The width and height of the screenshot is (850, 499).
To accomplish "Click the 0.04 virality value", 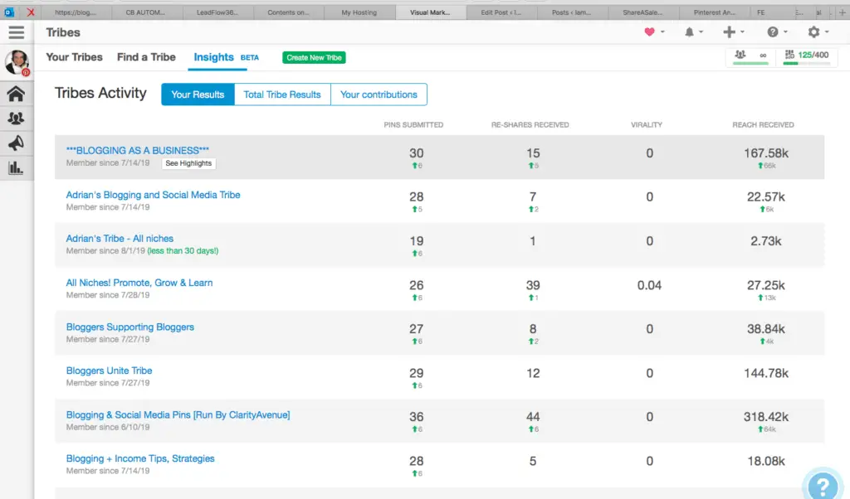I will pyautogui.click(x=649, y=285).
